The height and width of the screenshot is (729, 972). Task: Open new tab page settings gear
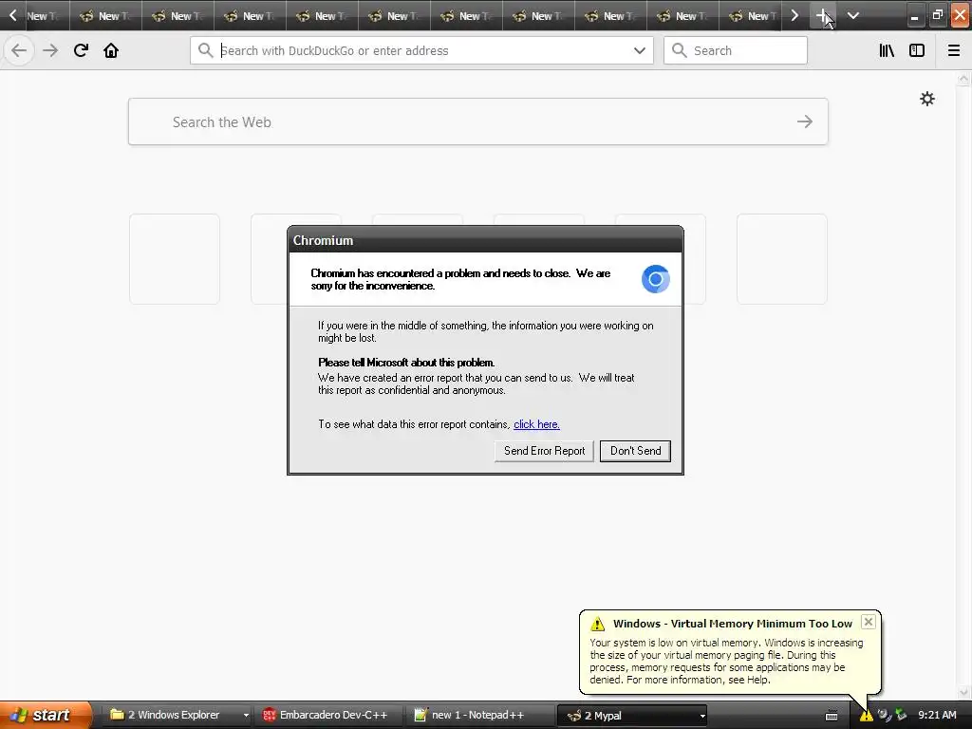coord(927,99)
